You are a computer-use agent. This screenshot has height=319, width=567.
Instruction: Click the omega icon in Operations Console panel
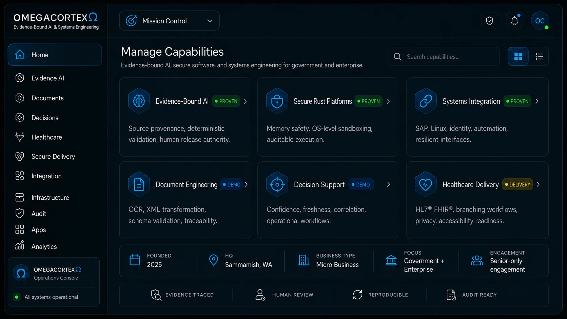21,273
